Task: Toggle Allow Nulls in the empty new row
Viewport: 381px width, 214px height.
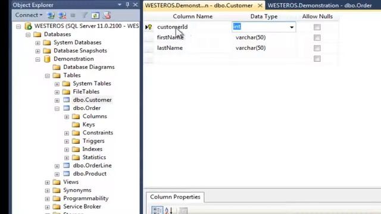Action: 317,58
